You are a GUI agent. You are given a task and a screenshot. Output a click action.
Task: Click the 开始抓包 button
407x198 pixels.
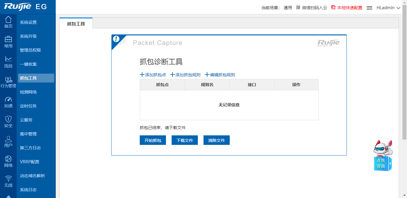[153, 140]
